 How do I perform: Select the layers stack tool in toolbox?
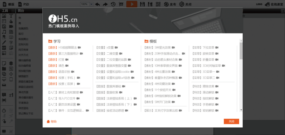11,63
